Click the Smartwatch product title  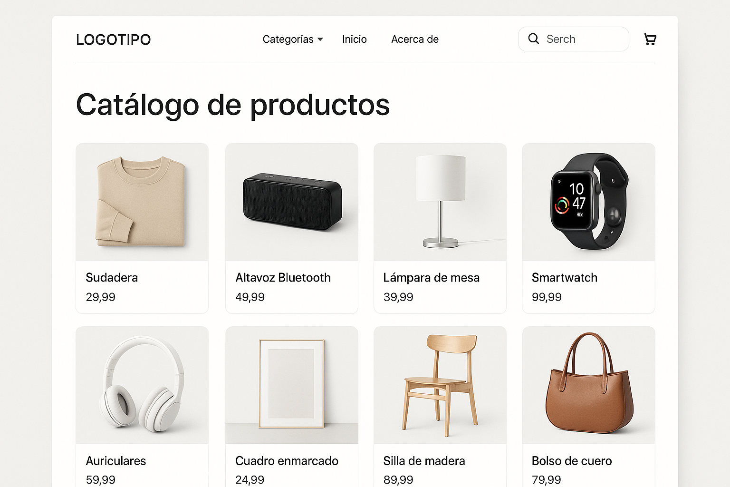coord(565,278)
